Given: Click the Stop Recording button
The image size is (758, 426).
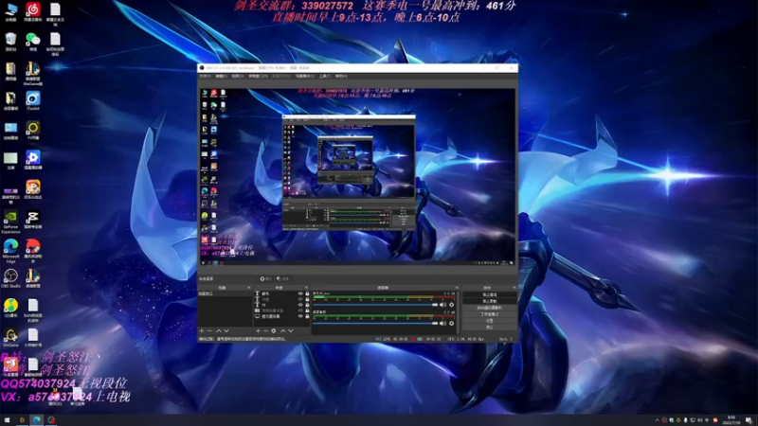Looking at the screenshot, I should point(489,301).
